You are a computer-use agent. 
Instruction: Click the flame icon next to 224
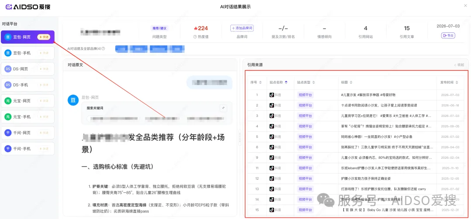(195, 28)
